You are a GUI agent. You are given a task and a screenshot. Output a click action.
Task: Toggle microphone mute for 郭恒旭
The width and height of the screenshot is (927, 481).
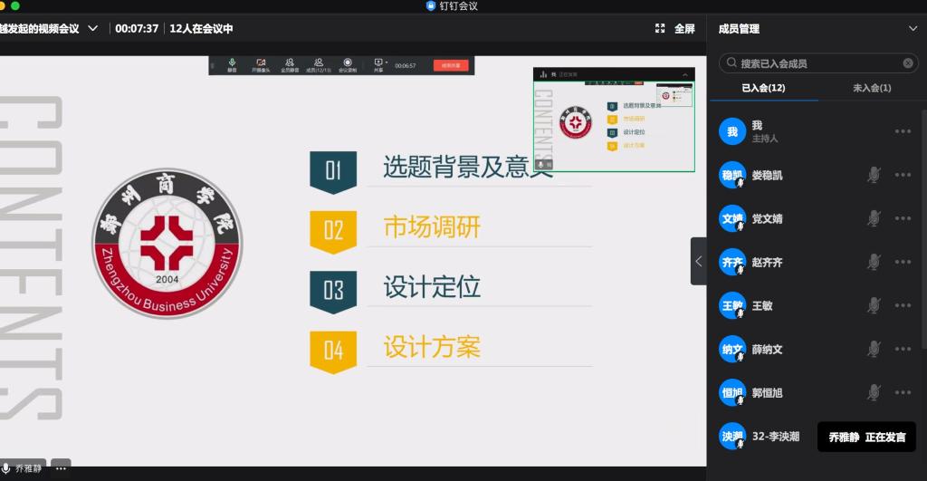pos(874,392)
